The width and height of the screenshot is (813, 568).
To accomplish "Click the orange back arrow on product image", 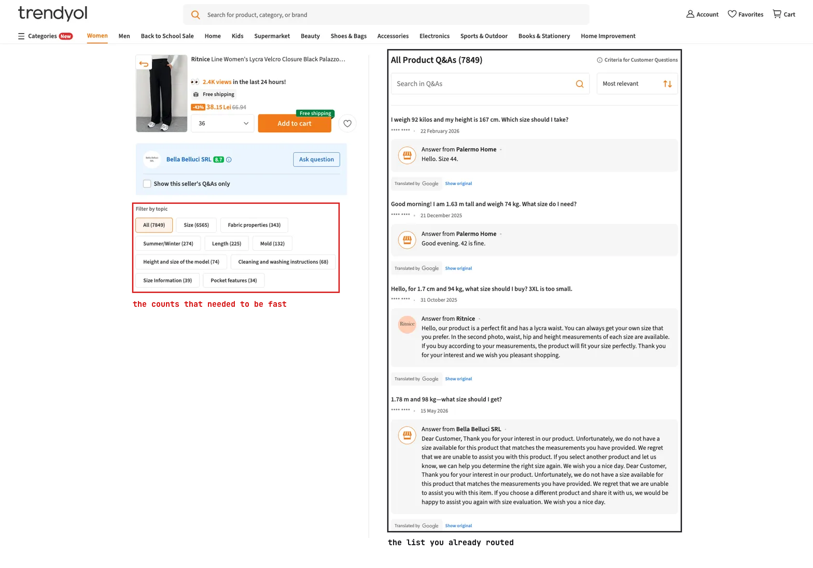I will click(x=144, y=64).
